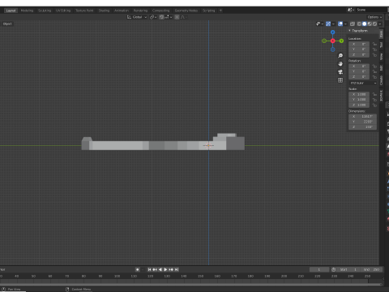
Task: Toggle proportional editing in the header
Action: 177,17
